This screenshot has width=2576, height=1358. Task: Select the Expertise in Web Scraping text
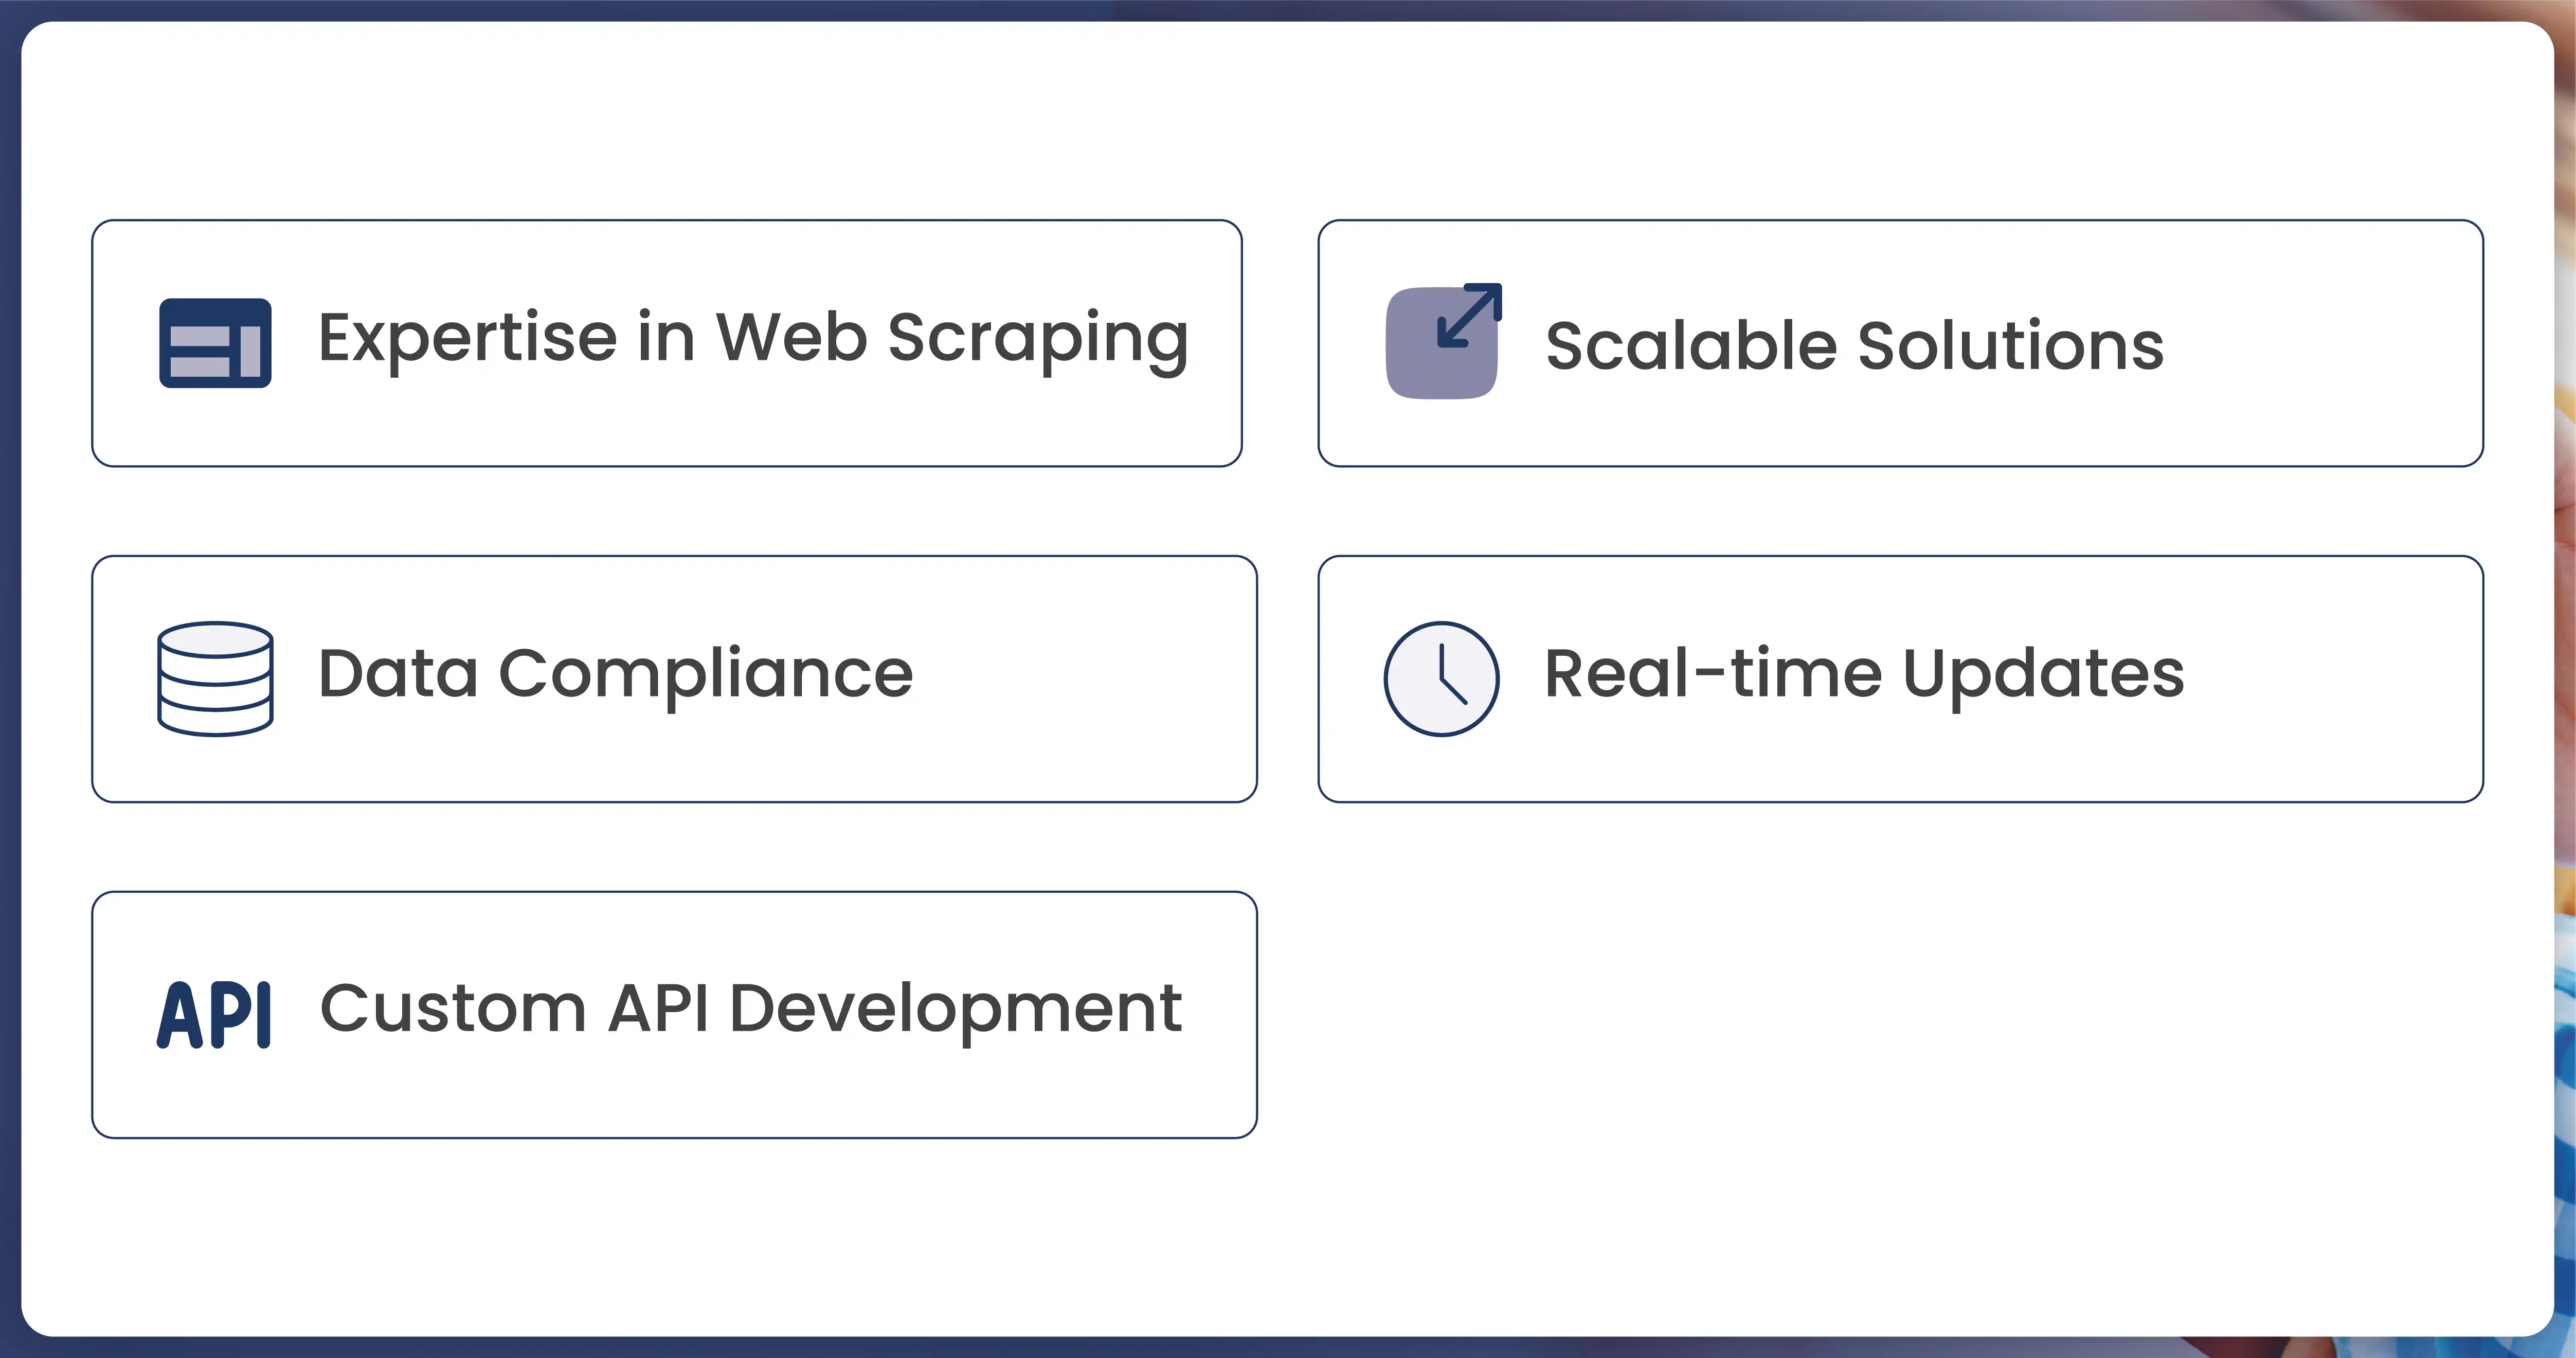753,342
